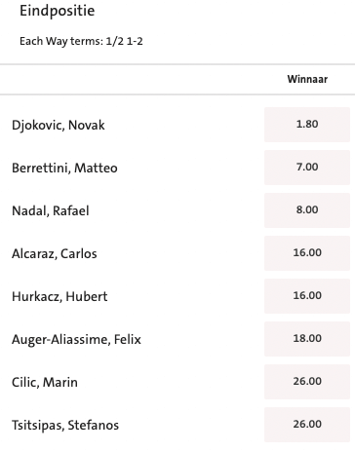Click the Nadal, Rafael player name

point(51,211)
